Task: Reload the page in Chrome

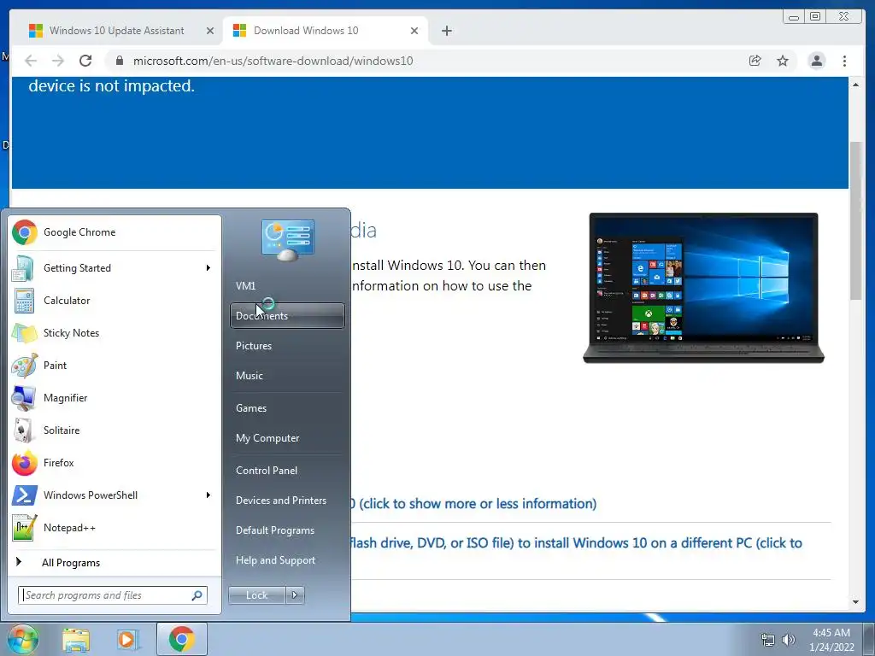Action: click(85, 61)
